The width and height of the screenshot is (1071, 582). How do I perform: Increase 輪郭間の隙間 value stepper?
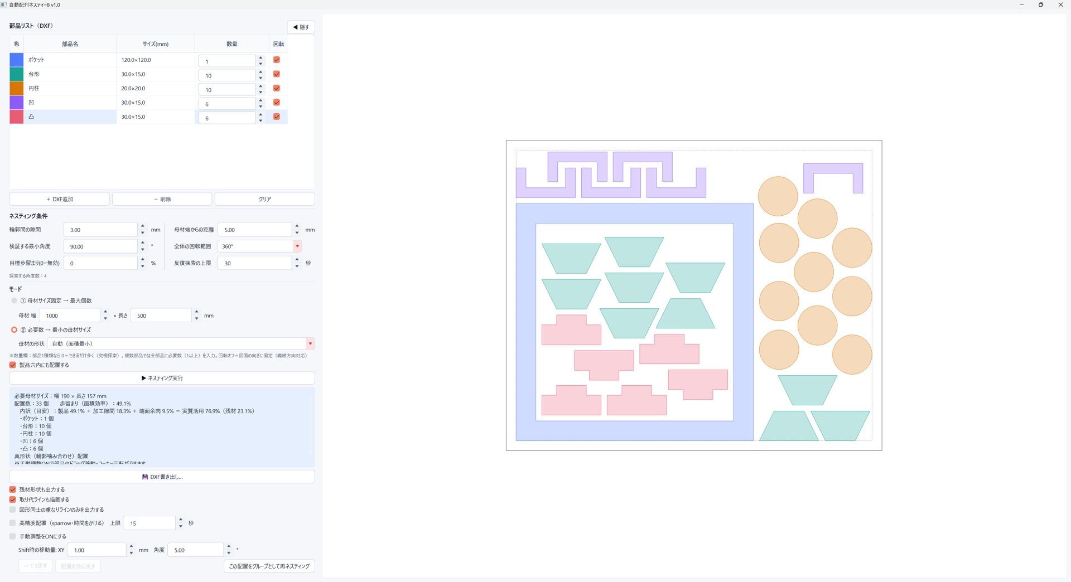tap(143, 226)
